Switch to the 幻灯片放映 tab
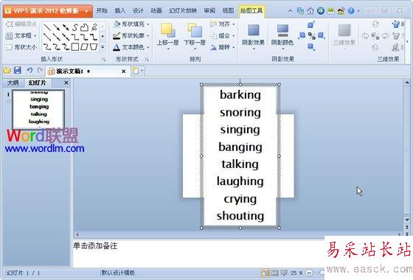Image resolution: width=413 pixels, height=280 pixels. pos(183,11)
